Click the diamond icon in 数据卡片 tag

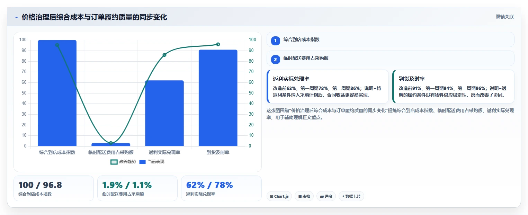(343, 196)
